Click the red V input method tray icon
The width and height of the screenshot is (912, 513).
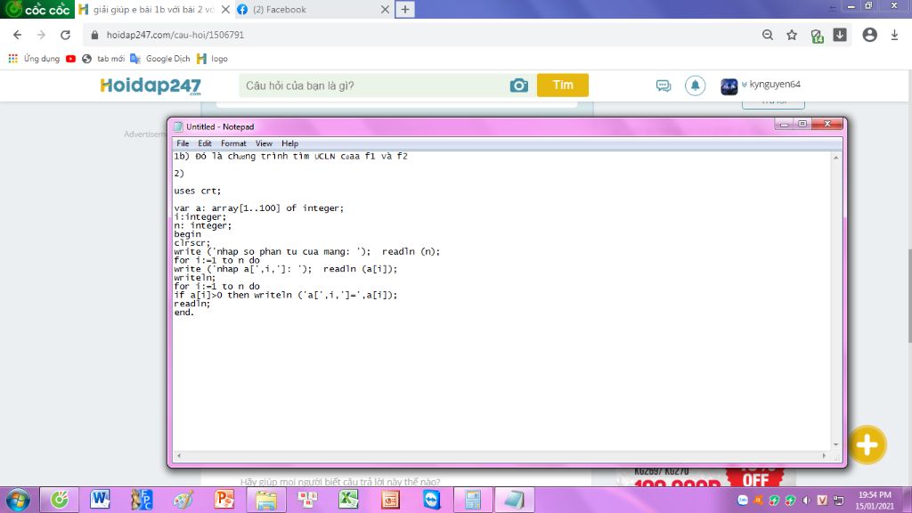822,501
